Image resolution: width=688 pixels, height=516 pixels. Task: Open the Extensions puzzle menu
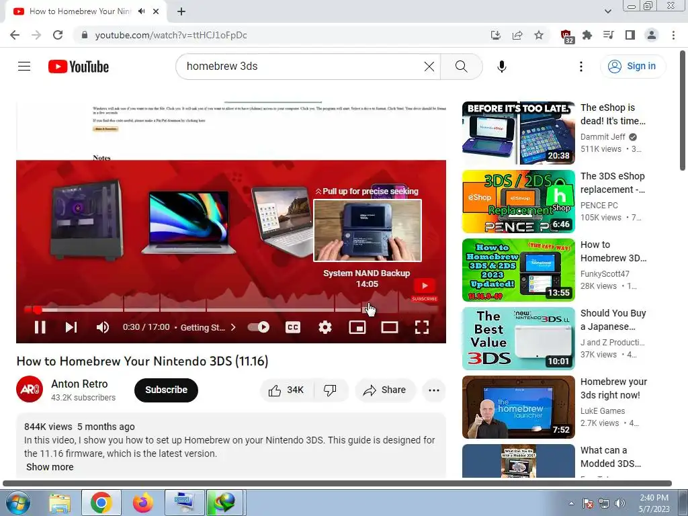(587, 35)
